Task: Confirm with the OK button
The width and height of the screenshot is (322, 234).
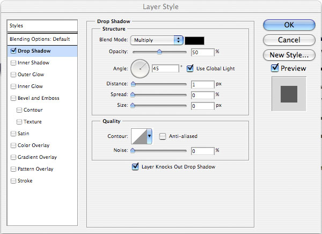Action: coord(289,25)
